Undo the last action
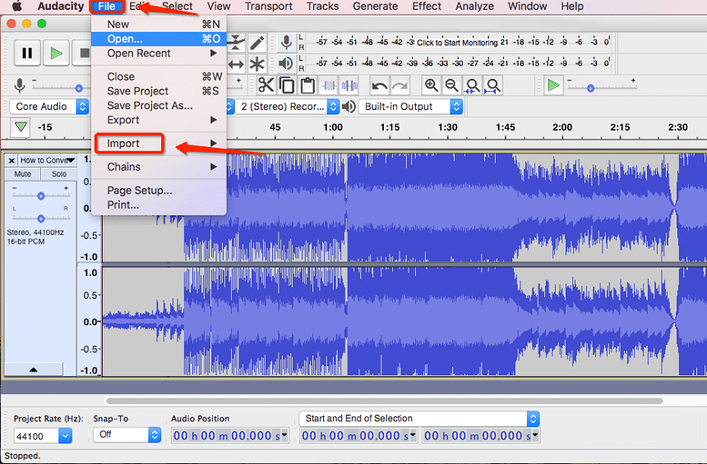Screen dimensions: 707x464 point(379,85)
